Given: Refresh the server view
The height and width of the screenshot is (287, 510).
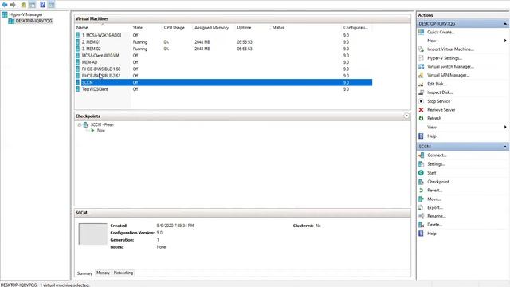Looking at the screenshot, I should [x=434, y=118].
